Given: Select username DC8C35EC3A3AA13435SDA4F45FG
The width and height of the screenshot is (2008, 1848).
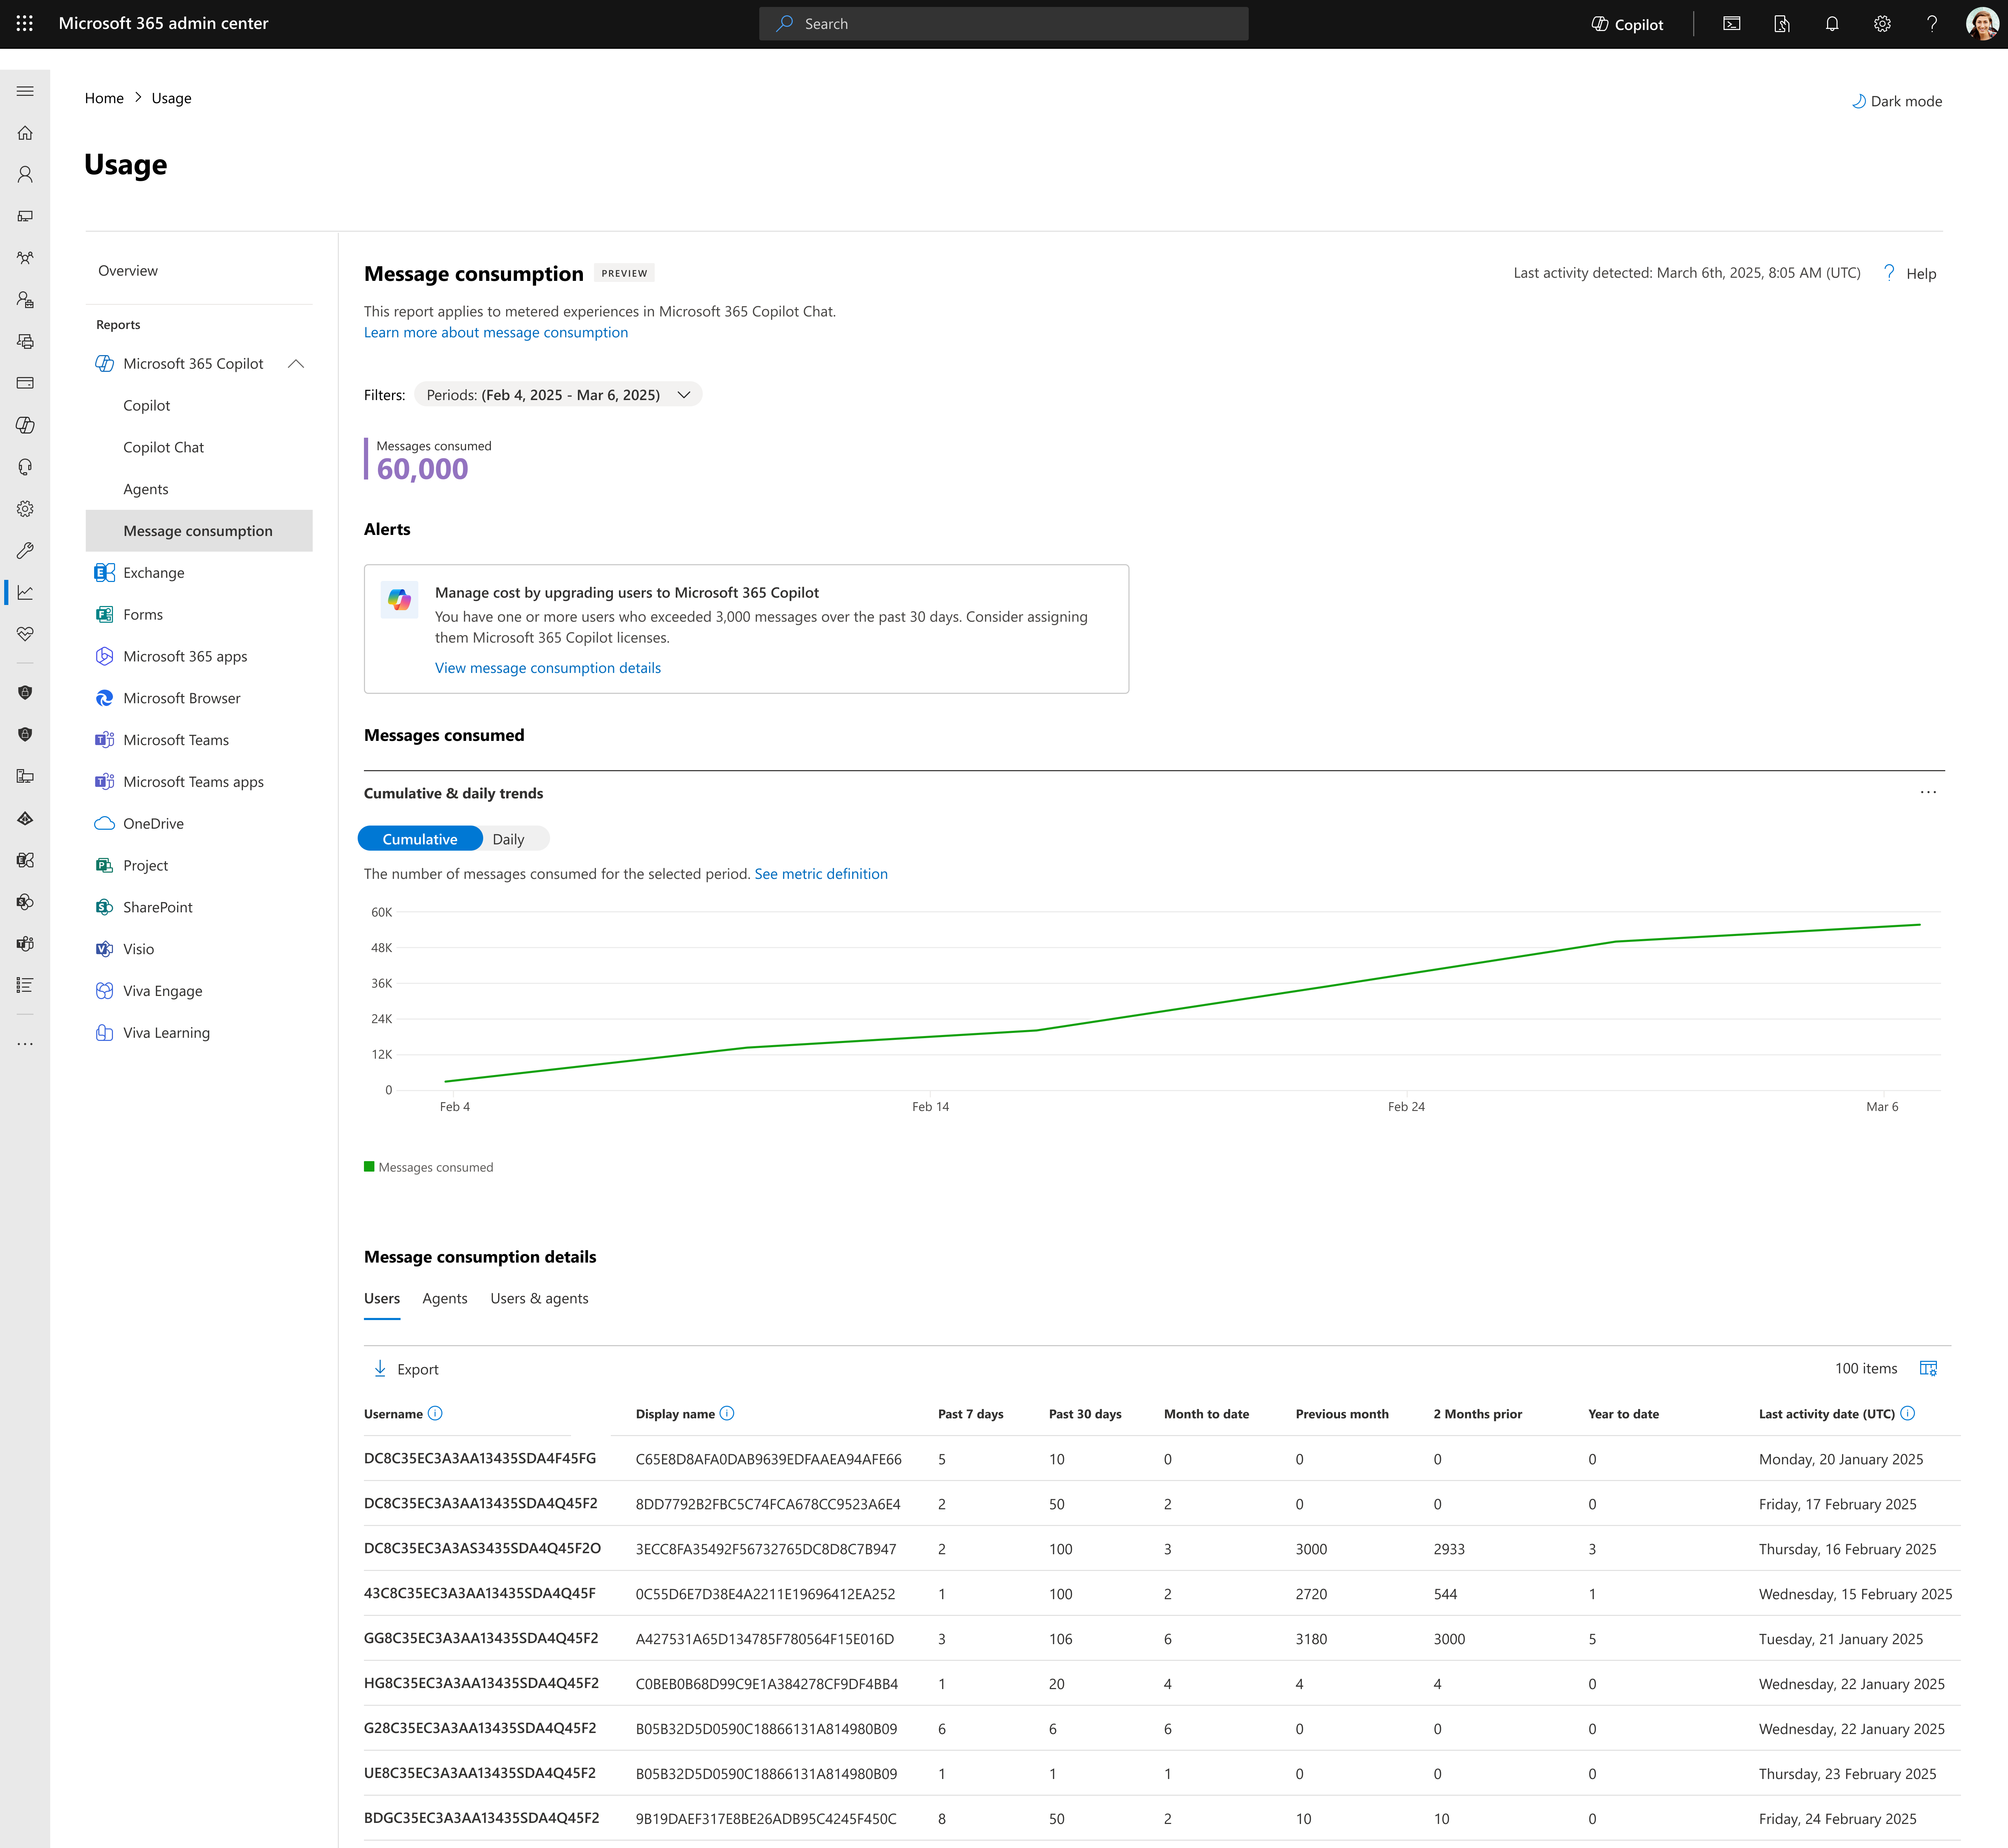Looking at the screenshot, I should point(480,1459).
